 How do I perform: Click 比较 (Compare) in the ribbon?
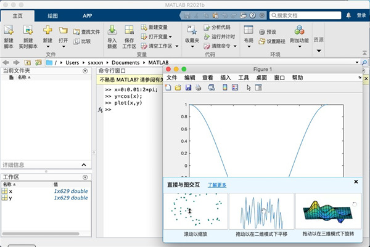(x=82, y=41)
